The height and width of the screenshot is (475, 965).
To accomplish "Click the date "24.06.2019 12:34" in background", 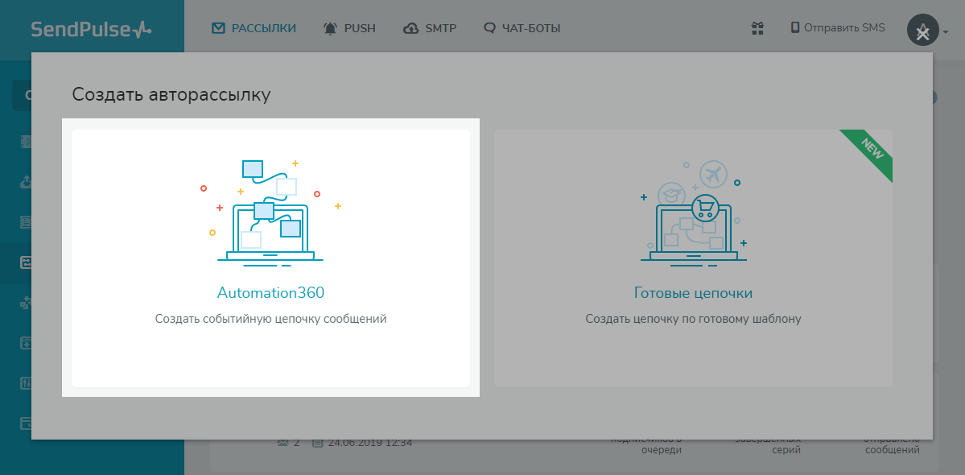I will point(370,442).
